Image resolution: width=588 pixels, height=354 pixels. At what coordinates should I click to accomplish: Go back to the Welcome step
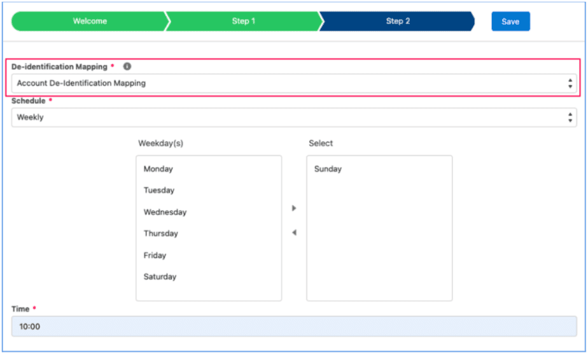click(90, 21)
